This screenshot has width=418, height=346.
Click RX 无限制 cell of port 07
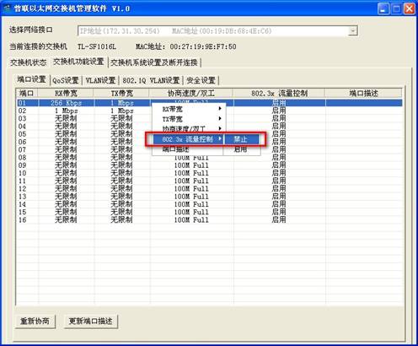click(66, 149)
